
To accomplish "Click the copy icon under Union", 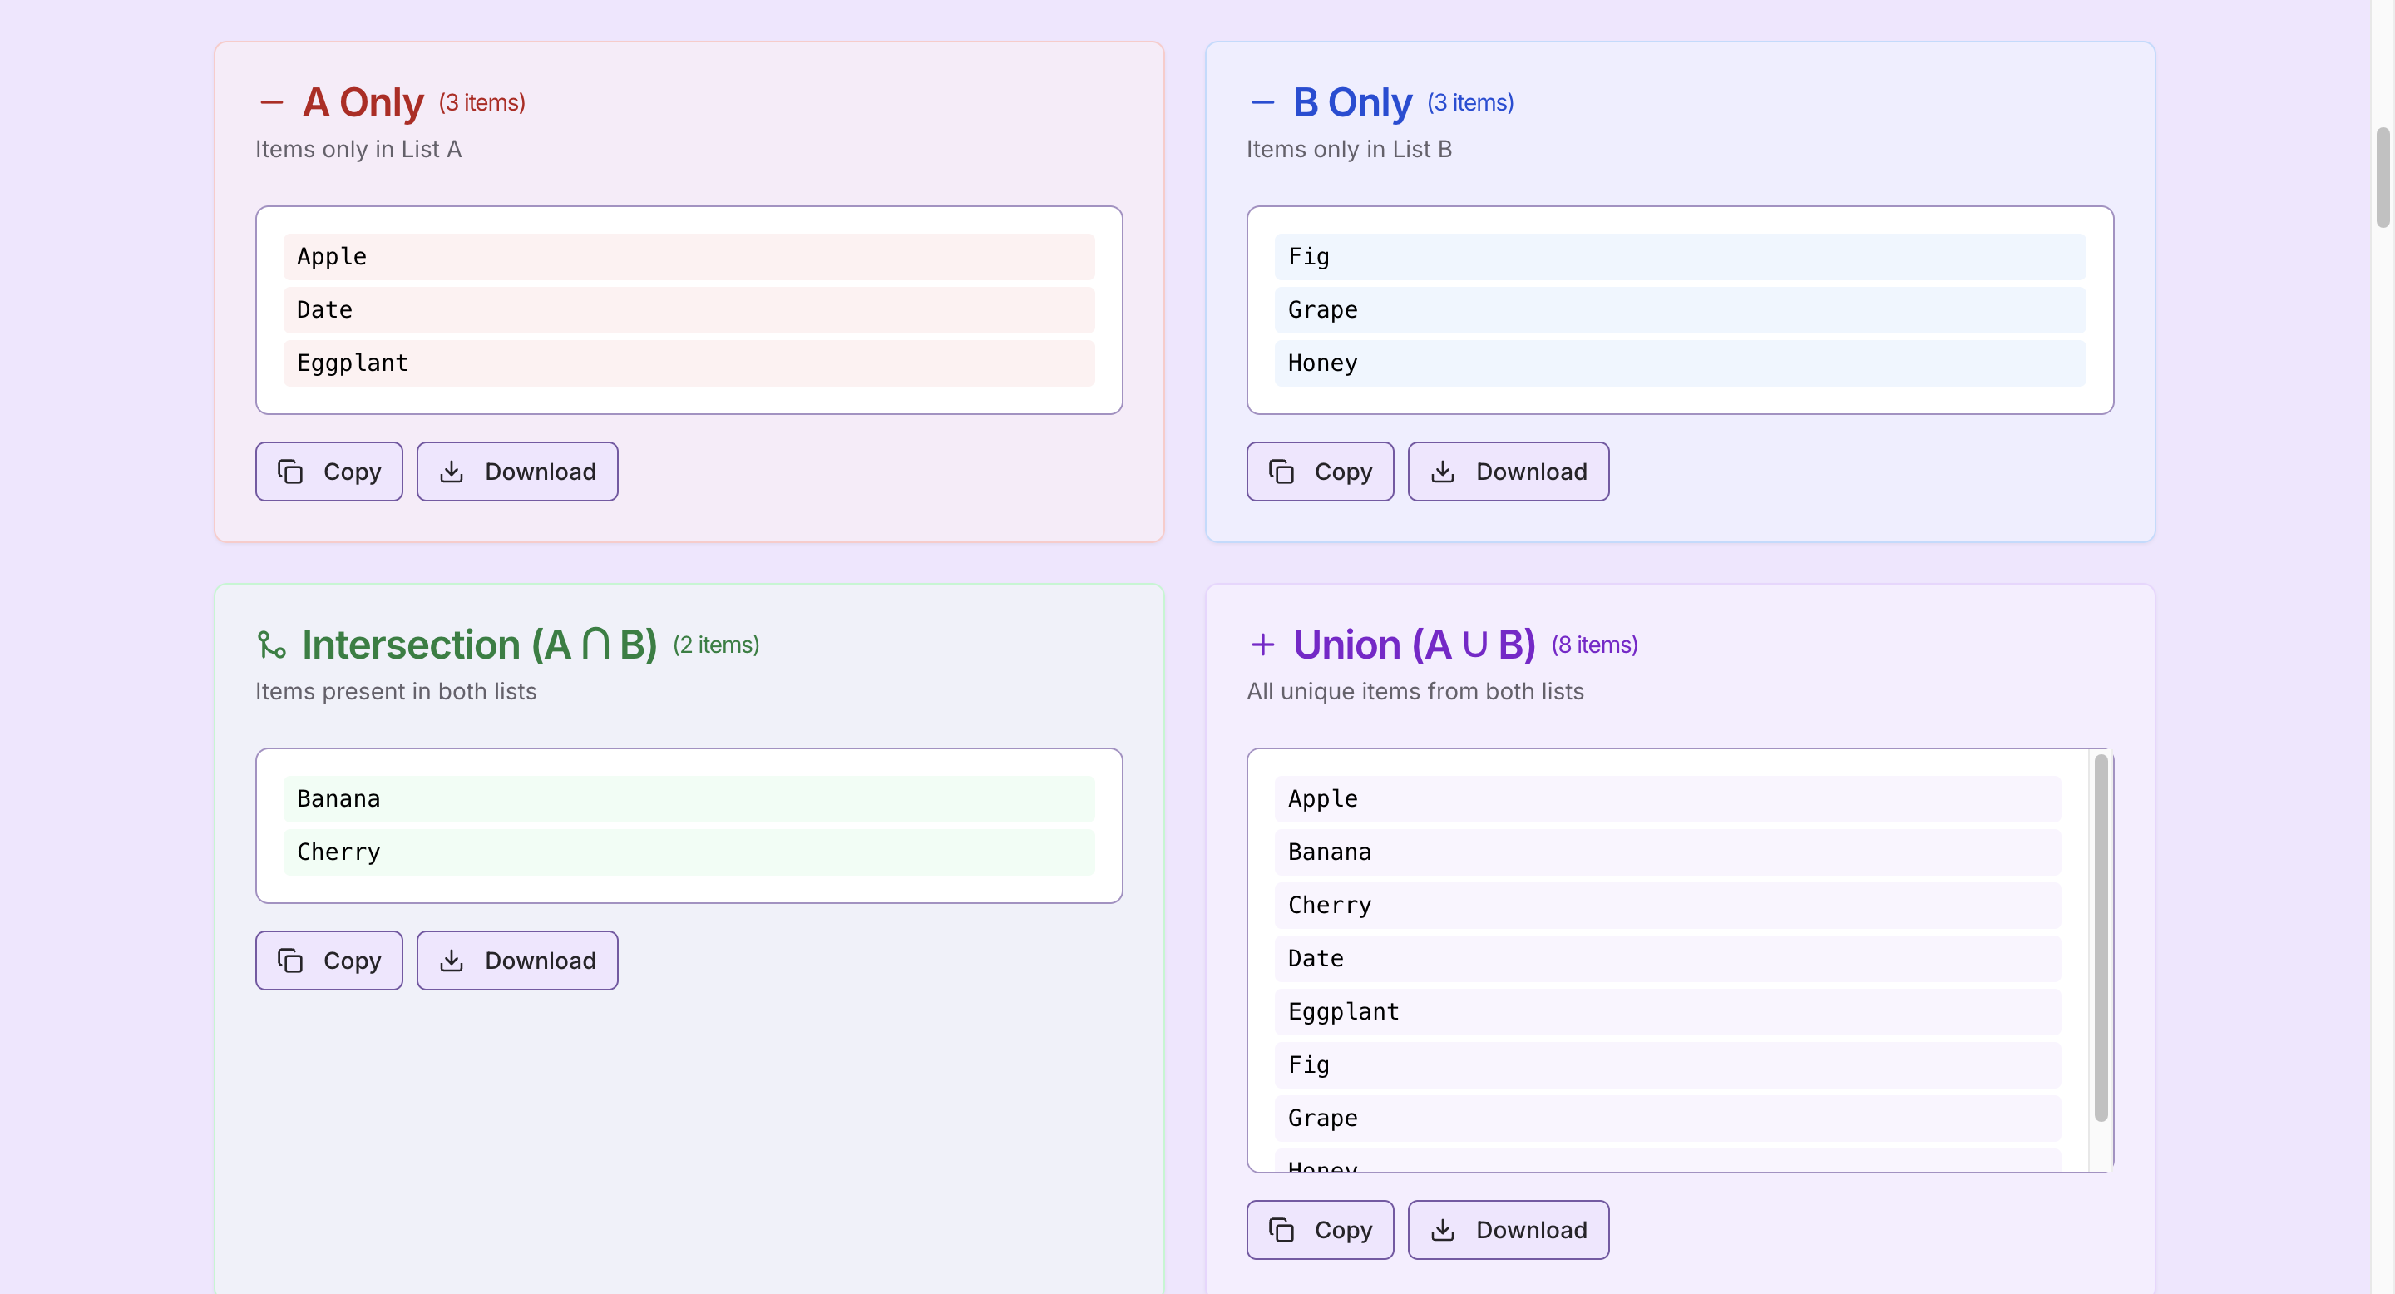I will 1281,1230.
